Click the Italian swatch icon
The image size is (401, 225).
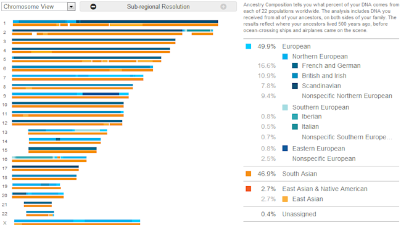pyautogui.click(x=295, y=126)
